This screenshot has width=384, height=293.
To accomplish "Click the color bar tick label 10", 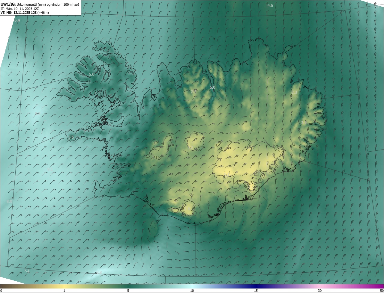I will pyautogui.click(x=192, y=291).
